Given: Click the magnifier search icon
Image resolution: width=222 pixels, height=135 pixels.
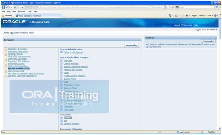Looking at the screenshot, I should click(216, 7).
